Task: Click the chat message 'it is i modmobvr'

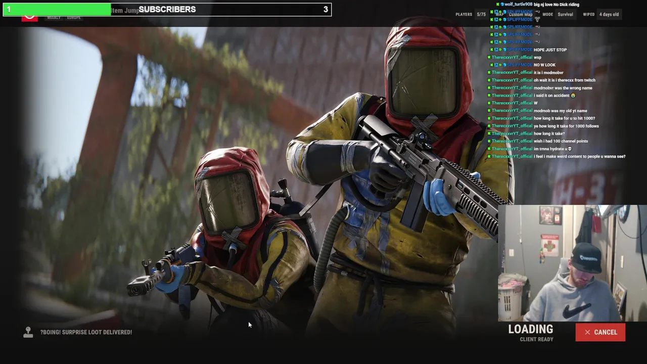Action: pyautogui.click(x=548, y=72)
